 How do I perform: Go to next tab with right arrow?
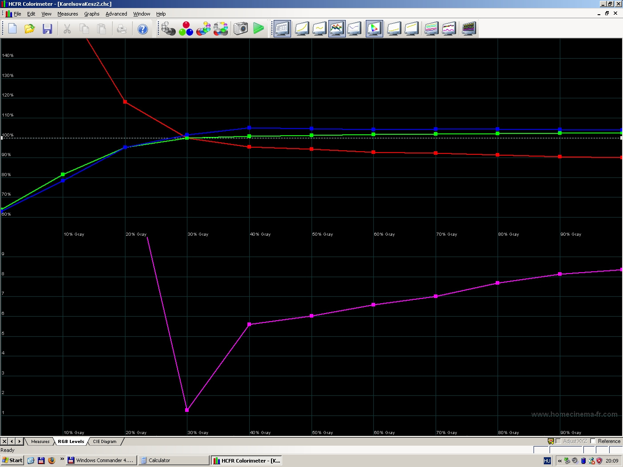pos(19,442)
